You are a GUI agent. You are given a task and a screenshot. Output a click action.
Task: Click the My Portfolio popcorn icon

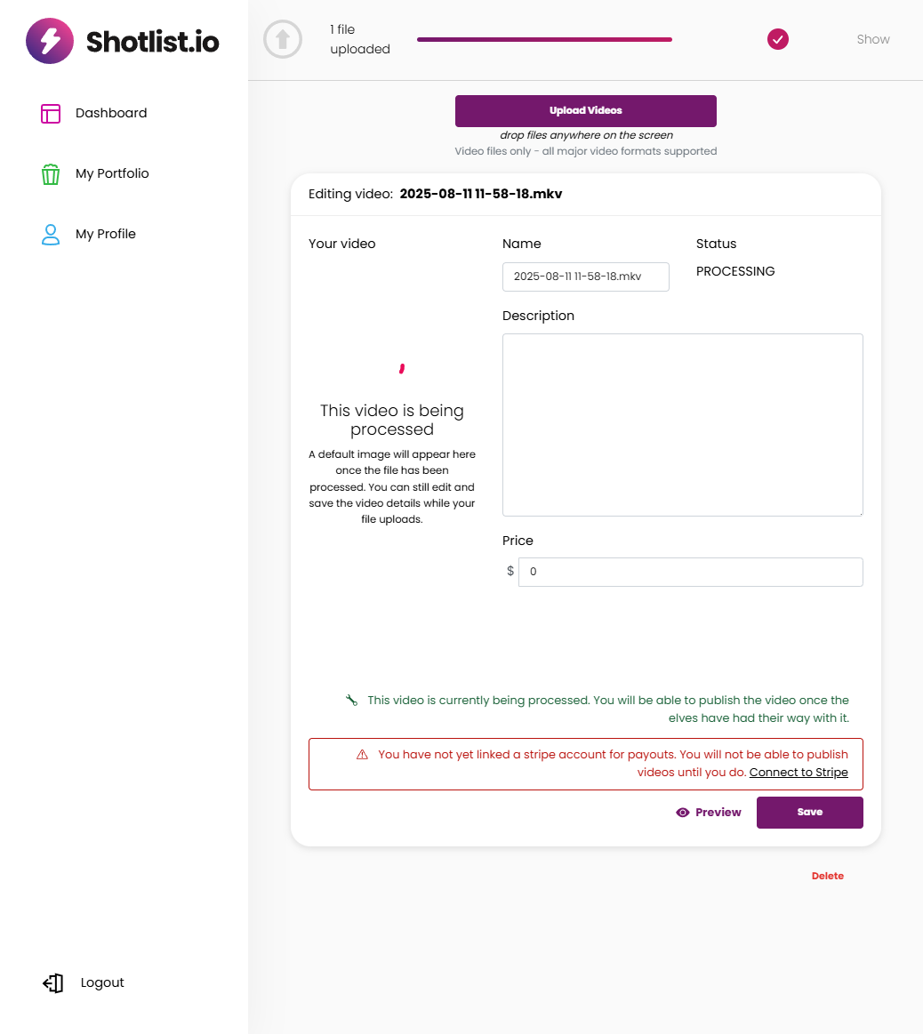point(51,173)
